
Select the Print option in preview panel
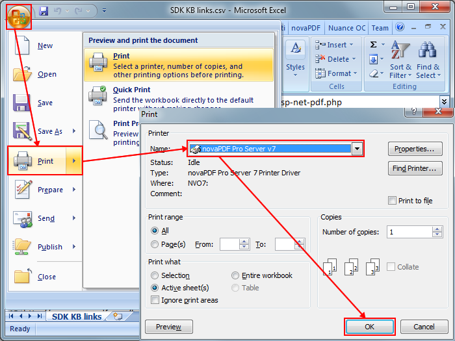(x=179, y=65)
